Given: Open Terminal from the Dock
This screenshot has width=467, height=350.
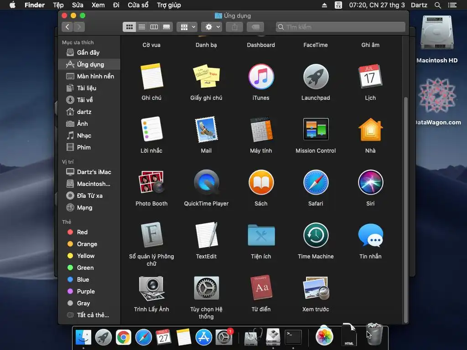Looking at the screenshot, I should [293, 337].
